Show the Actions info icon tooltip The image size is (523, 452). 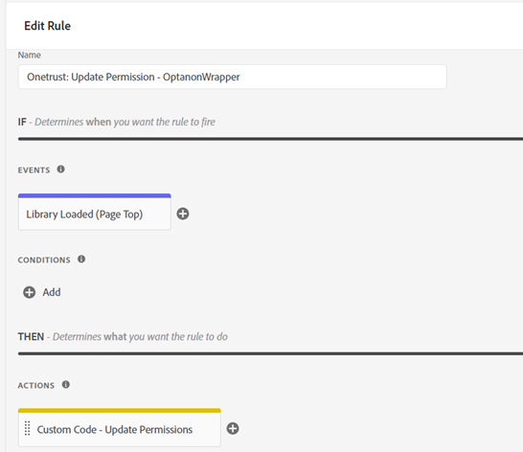(66, 385)
